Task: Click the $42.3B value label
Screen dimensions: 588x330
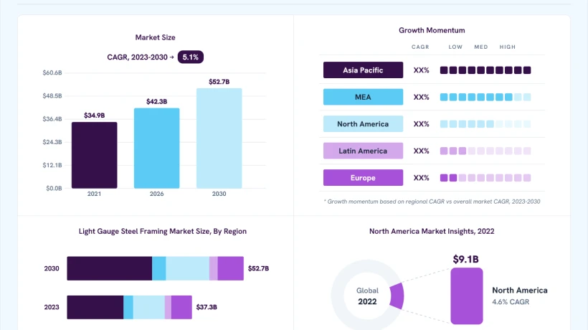Action: point(157,102)
